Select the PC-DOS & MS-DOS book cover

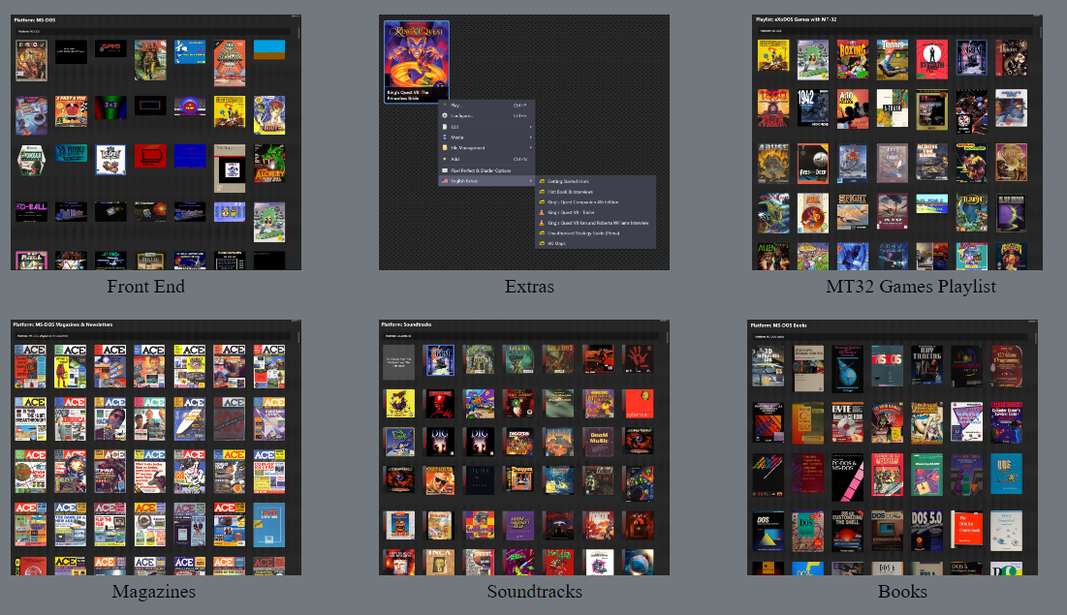point(847,477)
